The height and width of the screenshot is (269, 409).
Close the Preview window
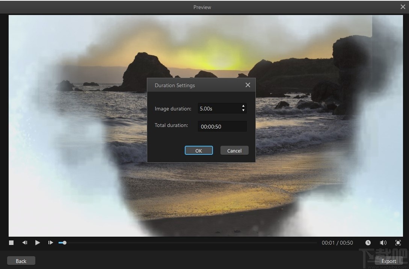(403, 7)
